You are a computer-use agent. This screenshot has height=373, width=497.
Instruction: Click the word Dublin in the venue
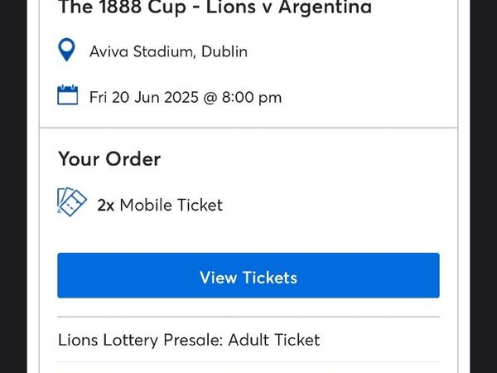[x=224, y=51]
